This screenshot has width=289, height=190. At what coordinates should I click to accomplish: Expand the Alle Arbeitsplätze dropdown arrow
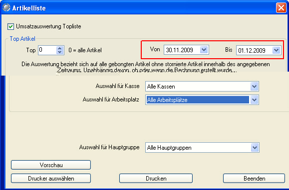click(255, 100)
